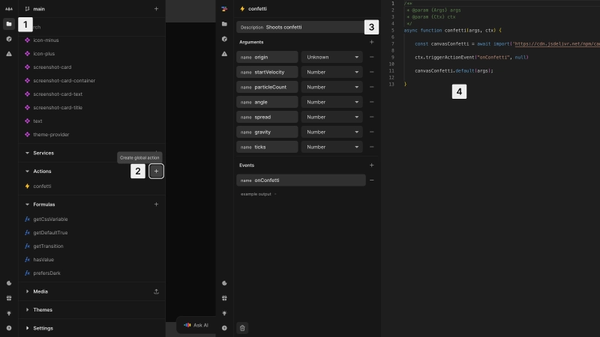The width and height of the screenshot is (600, 337).
Task: Click help circle icon beside confetti editor
Action: click(x=224, y=328)
